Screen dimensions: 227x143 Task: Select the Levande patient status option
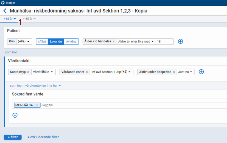coord(56,41)
